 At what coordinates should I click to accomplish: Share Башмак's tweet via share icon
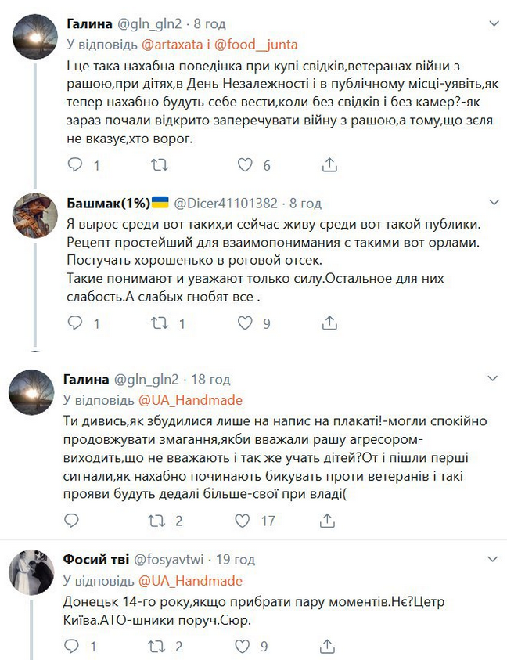[329, 323]
